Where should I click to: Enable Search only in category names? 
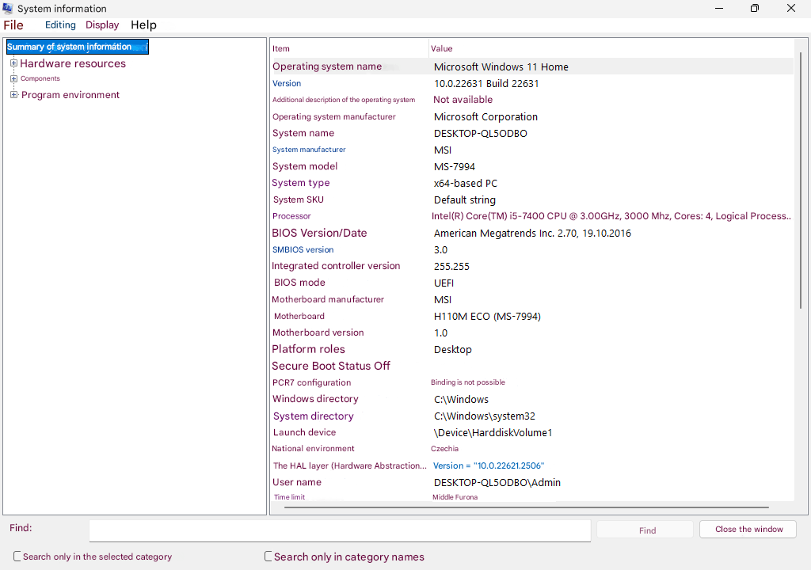[268, 556]
